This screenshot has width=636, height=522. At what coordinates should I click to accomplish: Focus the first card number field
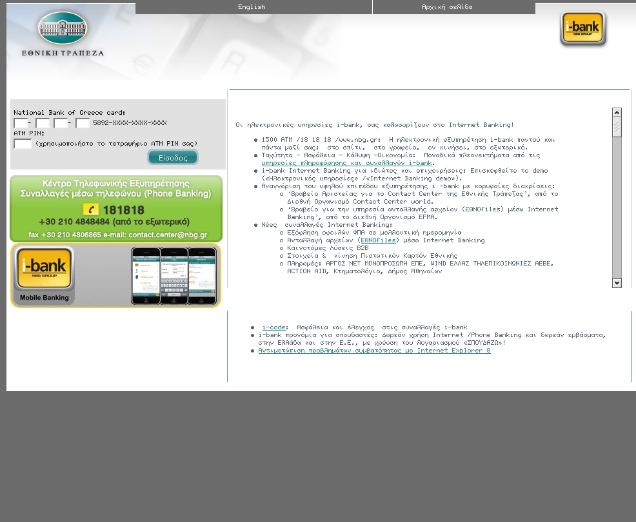tap(20, 123)
